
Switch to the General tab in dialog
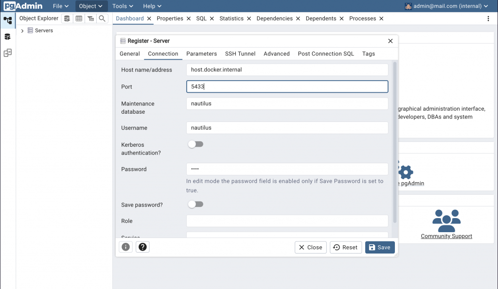pyautogui.click(x=129, y=53)
